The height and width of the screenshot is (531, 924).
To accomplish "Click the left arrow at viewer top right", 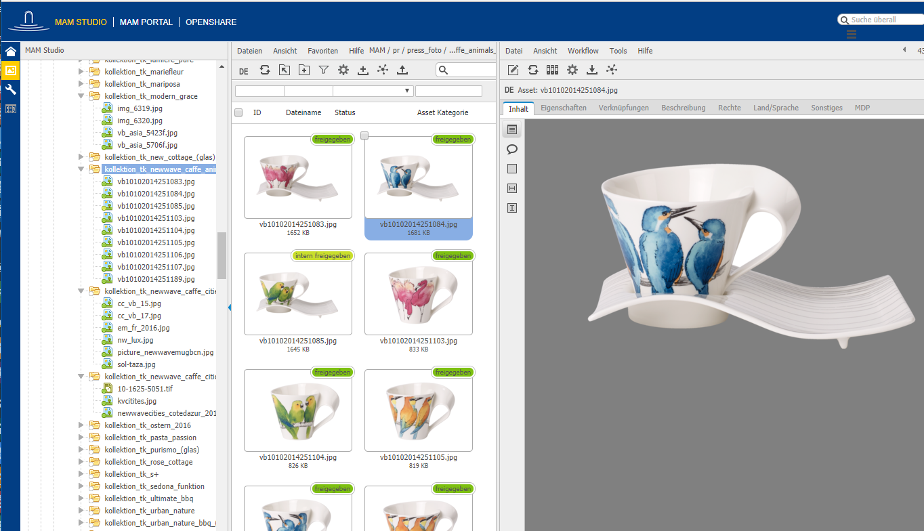I will coord(904,50).
